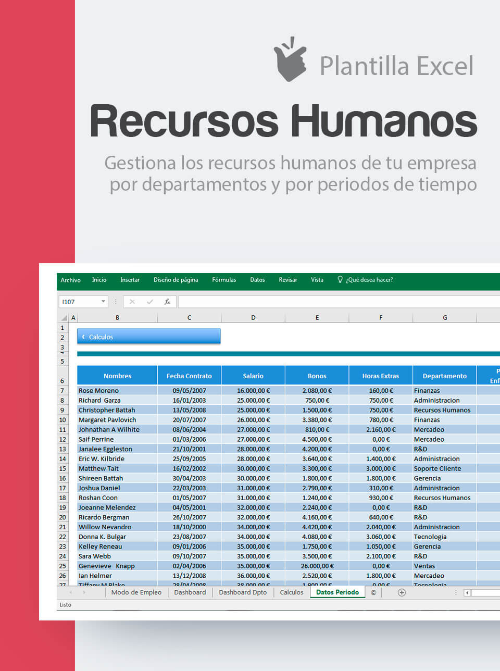
Task: Select the cell Ian Helmer
Action: pyautogui.click(x=117, y=576)
